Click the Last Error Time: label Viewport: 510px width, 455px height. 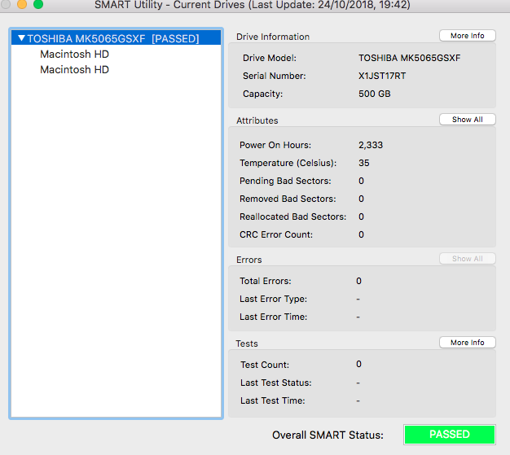pyautogui.click(x=273, y=317)
